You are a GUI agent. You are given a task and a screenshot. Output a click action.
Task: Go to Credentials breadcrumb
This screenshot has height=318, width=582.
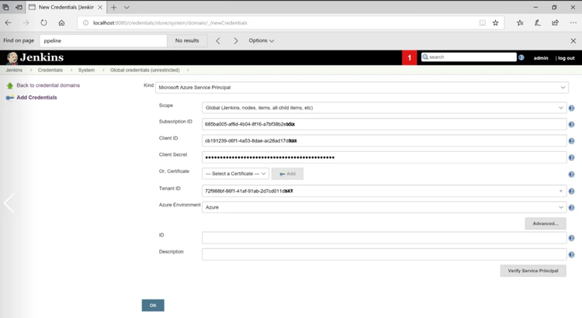point(50,70)
